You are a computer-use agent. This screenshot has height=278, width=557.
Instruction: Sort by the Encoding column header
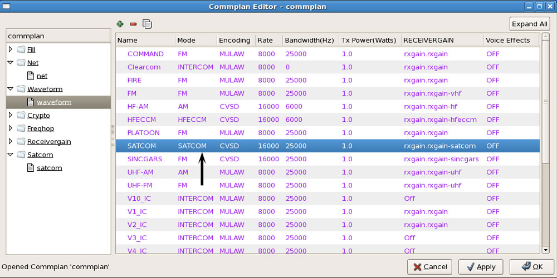tap(236, 41)
